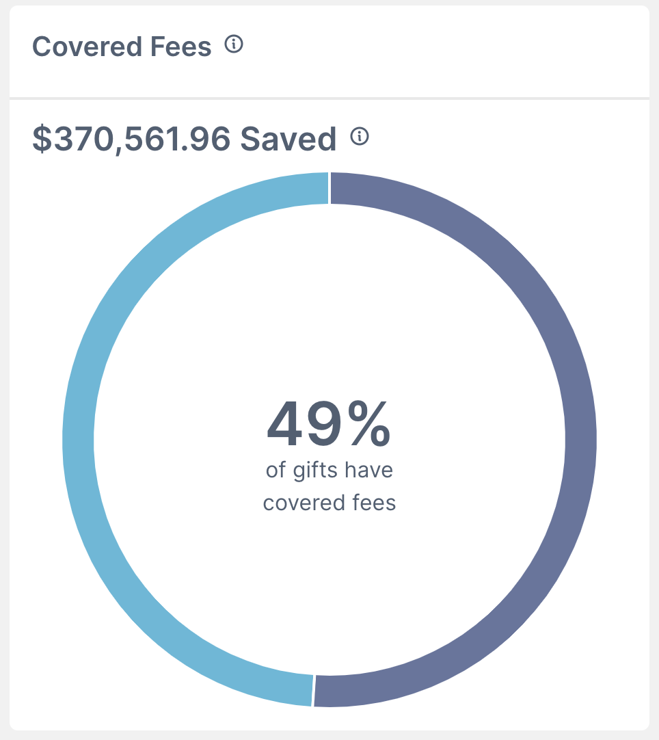Click the word 'fees' in bottom caption
Viewport: 659px width, 740px height.
374,503
